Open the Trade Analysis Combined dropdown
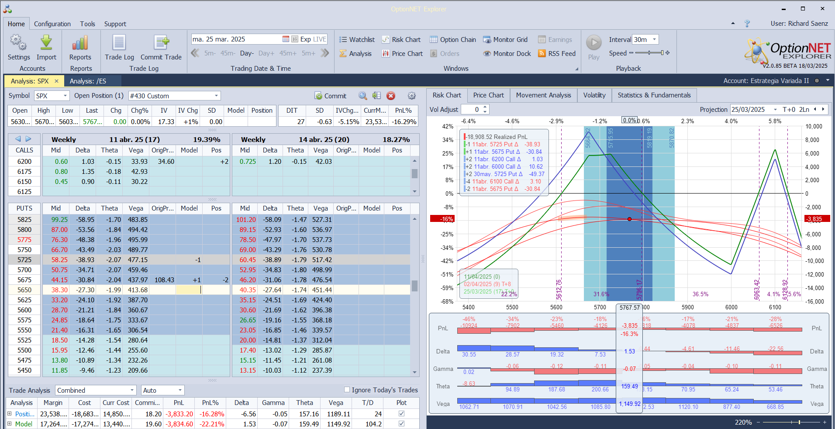Viewport: 835px width, 429px height. pyautogui.click(x=132, y=390)
